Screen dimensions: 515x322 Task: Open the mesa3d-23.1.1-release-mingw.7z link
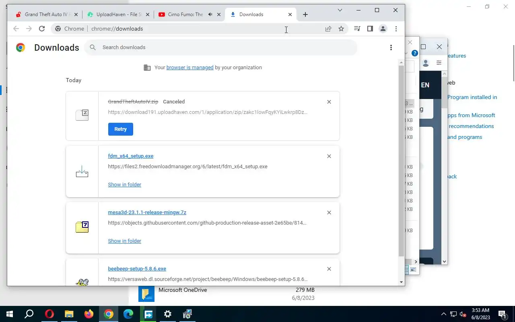tap(147, 213)
